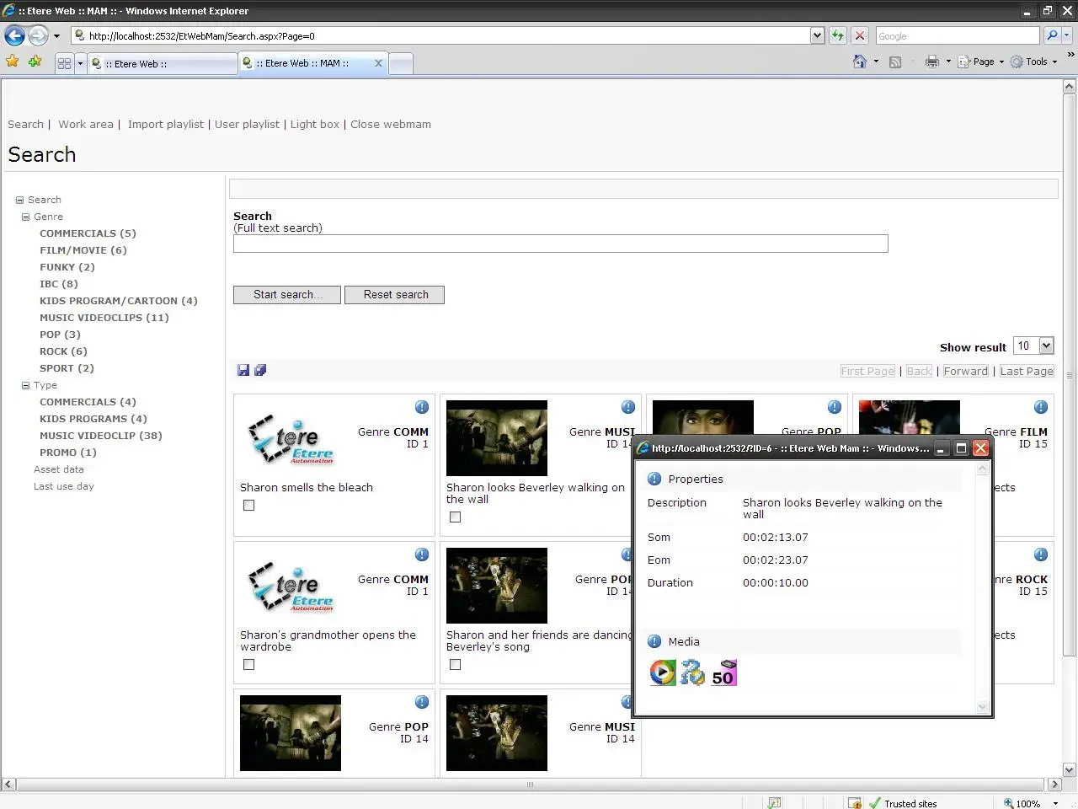Switch to the ':: Etere Web ::' browser tab

point(160,64)
